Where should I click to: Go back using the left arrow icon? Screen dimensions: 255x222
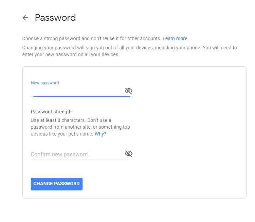coord(25,18)
